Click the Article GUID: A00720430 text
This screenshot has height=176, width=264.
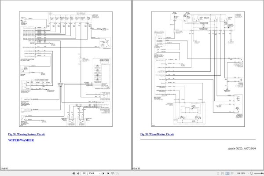pos(242,149)
